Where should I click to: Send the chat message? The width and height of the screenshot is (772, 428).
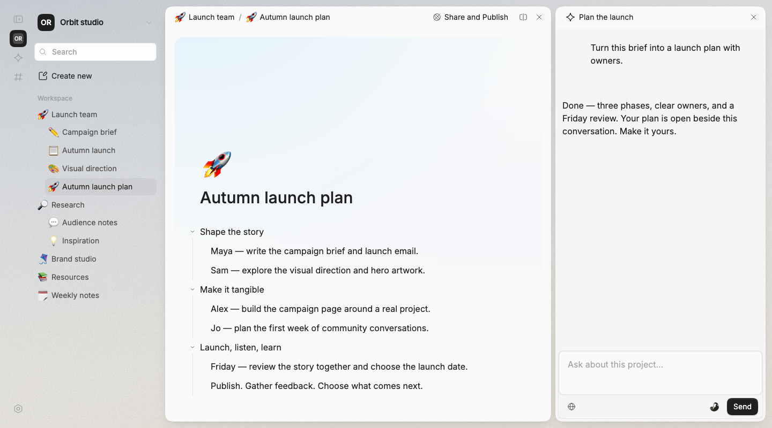(742, 407)
